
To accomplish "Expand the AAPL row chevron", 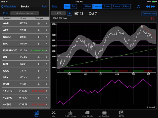I will [46, 23].
